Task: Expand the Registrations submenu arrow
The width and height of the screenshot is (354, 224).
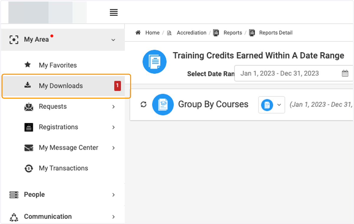Action: point(114,127)
